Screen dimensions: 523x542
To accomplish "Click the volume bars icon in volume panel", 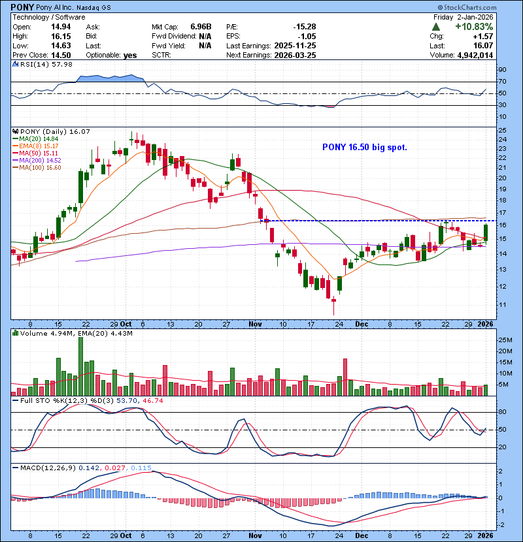I will [15, 333].
